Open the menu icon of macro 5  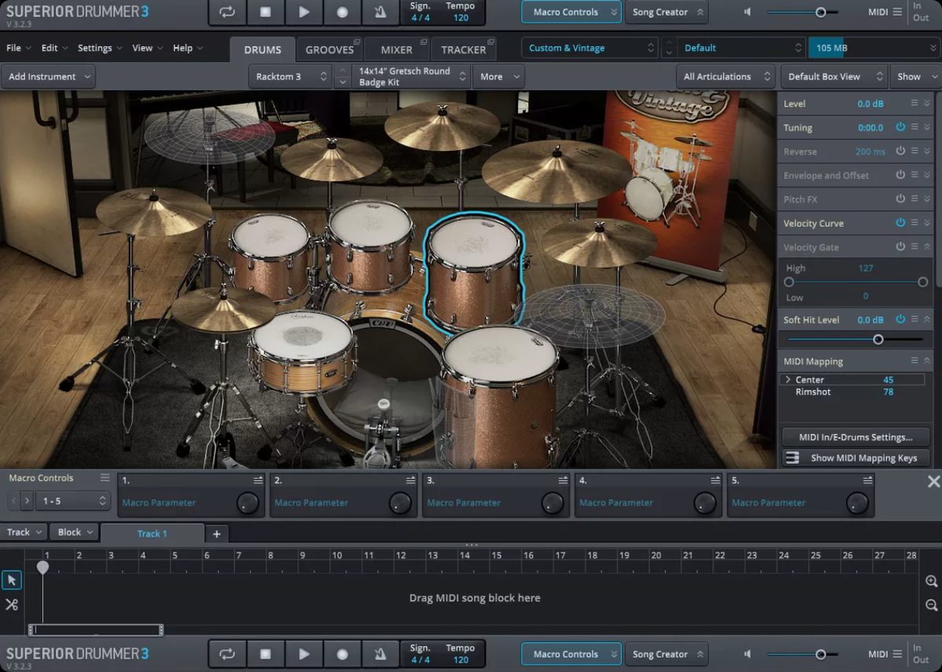(x=867, y=480)
